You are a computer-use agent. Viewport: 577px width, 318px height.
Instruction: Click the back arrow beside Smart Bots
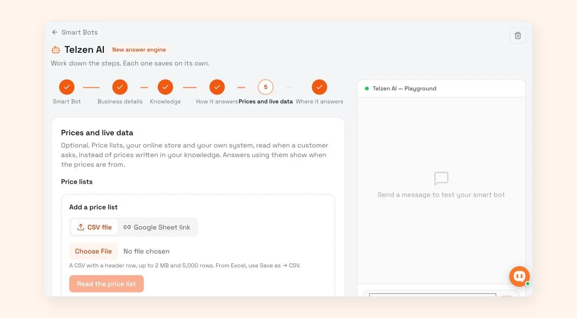coord(55,32)
